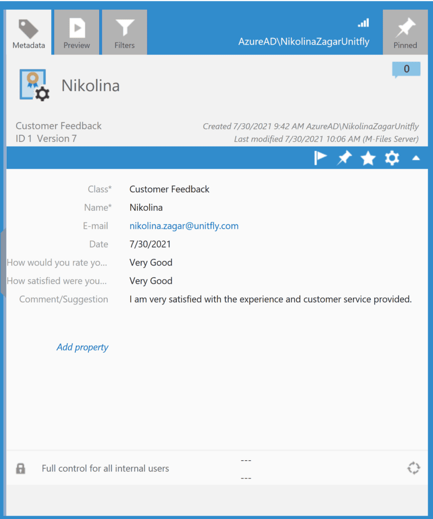Mark as favorite with the star icon

pos(368,158)
